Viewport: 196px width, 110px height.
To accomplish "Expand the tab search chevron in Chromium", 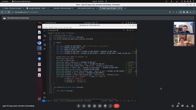I will [194, 8].
